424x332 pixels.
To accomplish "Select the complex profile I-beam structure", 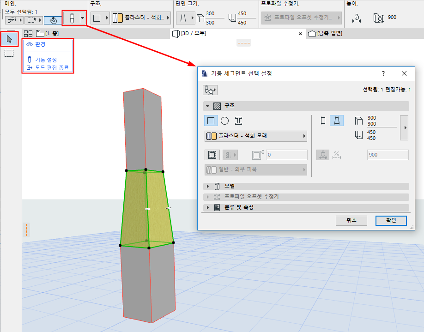I will [x=238, y=121].
